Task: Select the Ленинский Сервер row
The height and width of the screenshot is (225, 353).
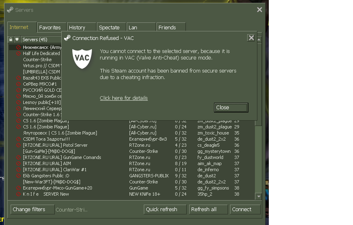Action: pos(36,108)
